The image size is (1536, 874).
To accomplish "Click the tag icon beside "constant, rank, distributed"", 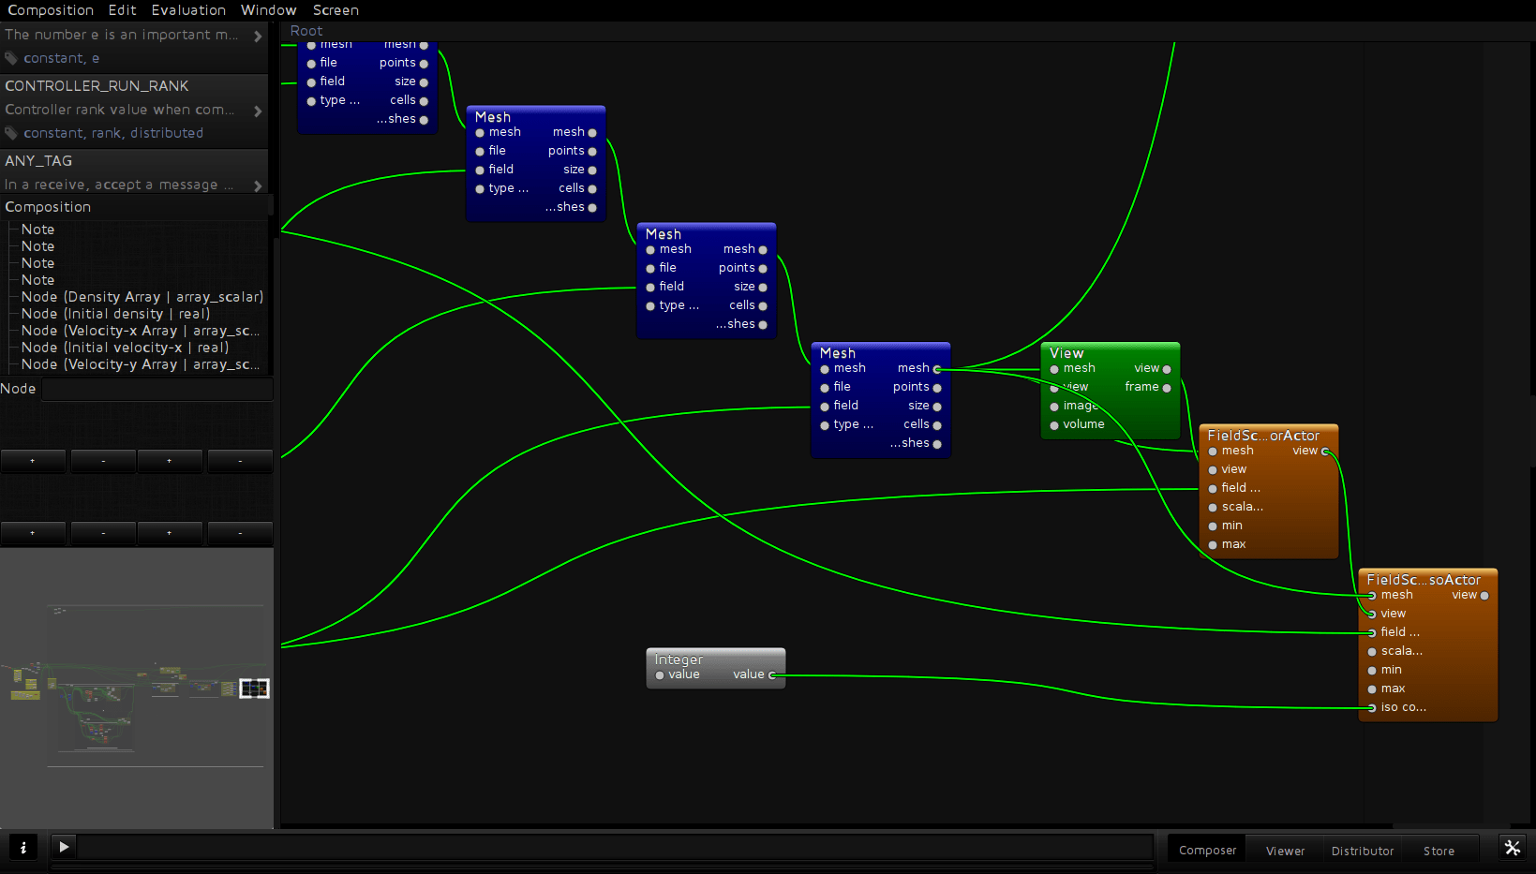I will (x=11, y=133).
